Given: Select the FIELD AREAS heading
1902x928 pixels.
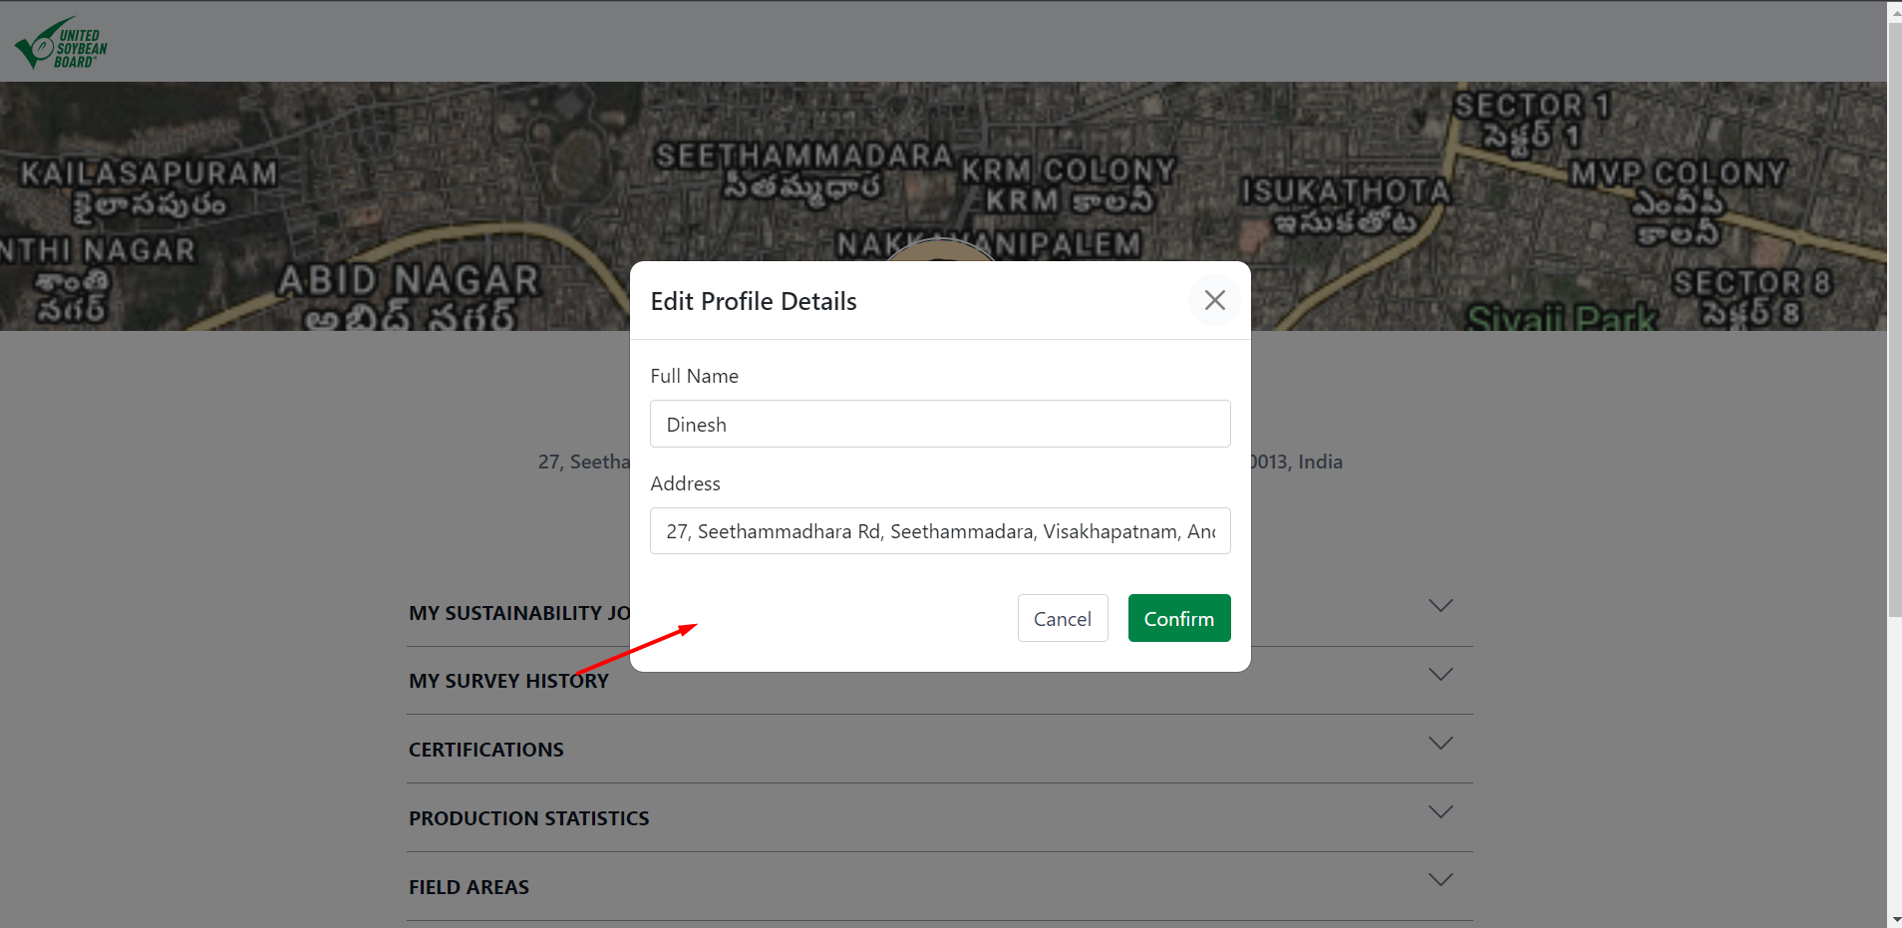Looking at the screenshot, I should (469, 887).
